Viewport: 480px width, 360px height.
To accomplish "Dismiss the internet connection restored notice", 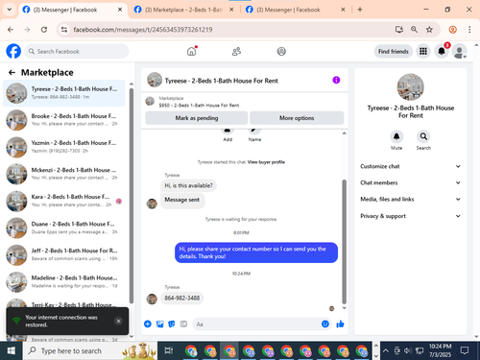I will (118, 321).
